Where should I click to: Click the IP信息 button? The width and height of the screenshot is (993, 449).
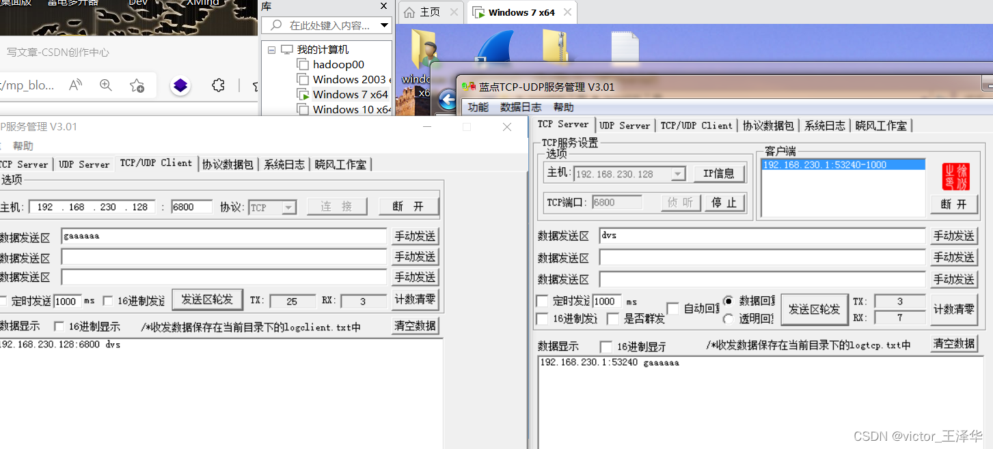(719, 174)
